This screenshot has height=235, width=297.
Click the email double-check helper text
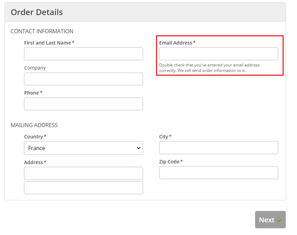pos(209,68)
